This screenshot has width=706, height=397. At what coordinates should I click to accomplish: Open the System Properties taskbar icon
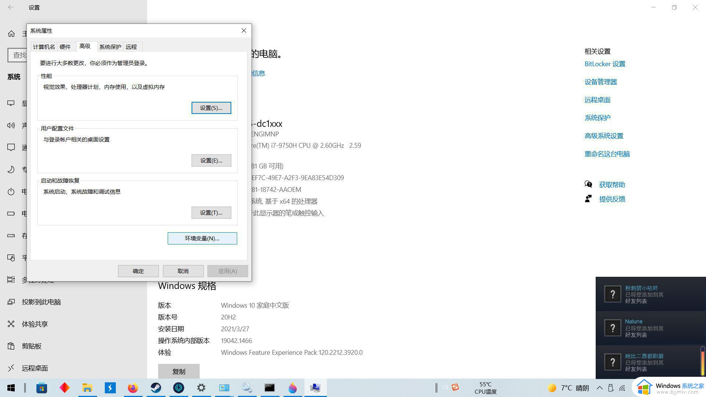click(x=315, y=388)
